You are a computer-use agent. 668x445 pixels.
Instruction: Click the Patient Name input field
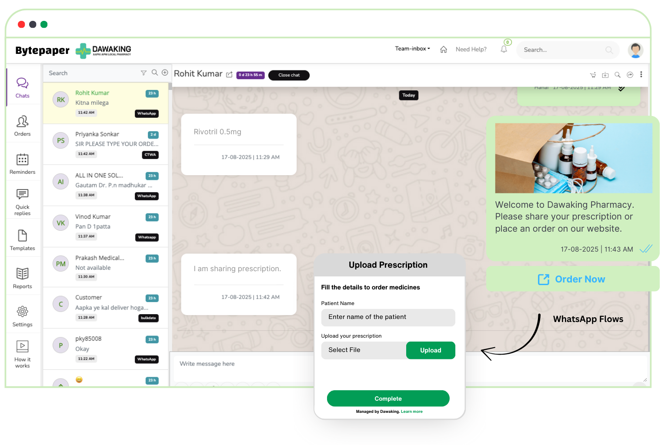[x=388, y=317]
